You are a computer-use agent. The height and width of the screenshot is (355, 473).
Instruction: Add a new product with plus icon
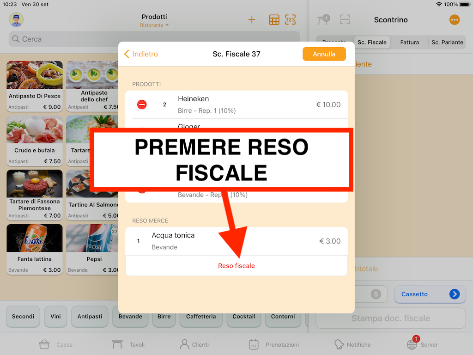252,20
